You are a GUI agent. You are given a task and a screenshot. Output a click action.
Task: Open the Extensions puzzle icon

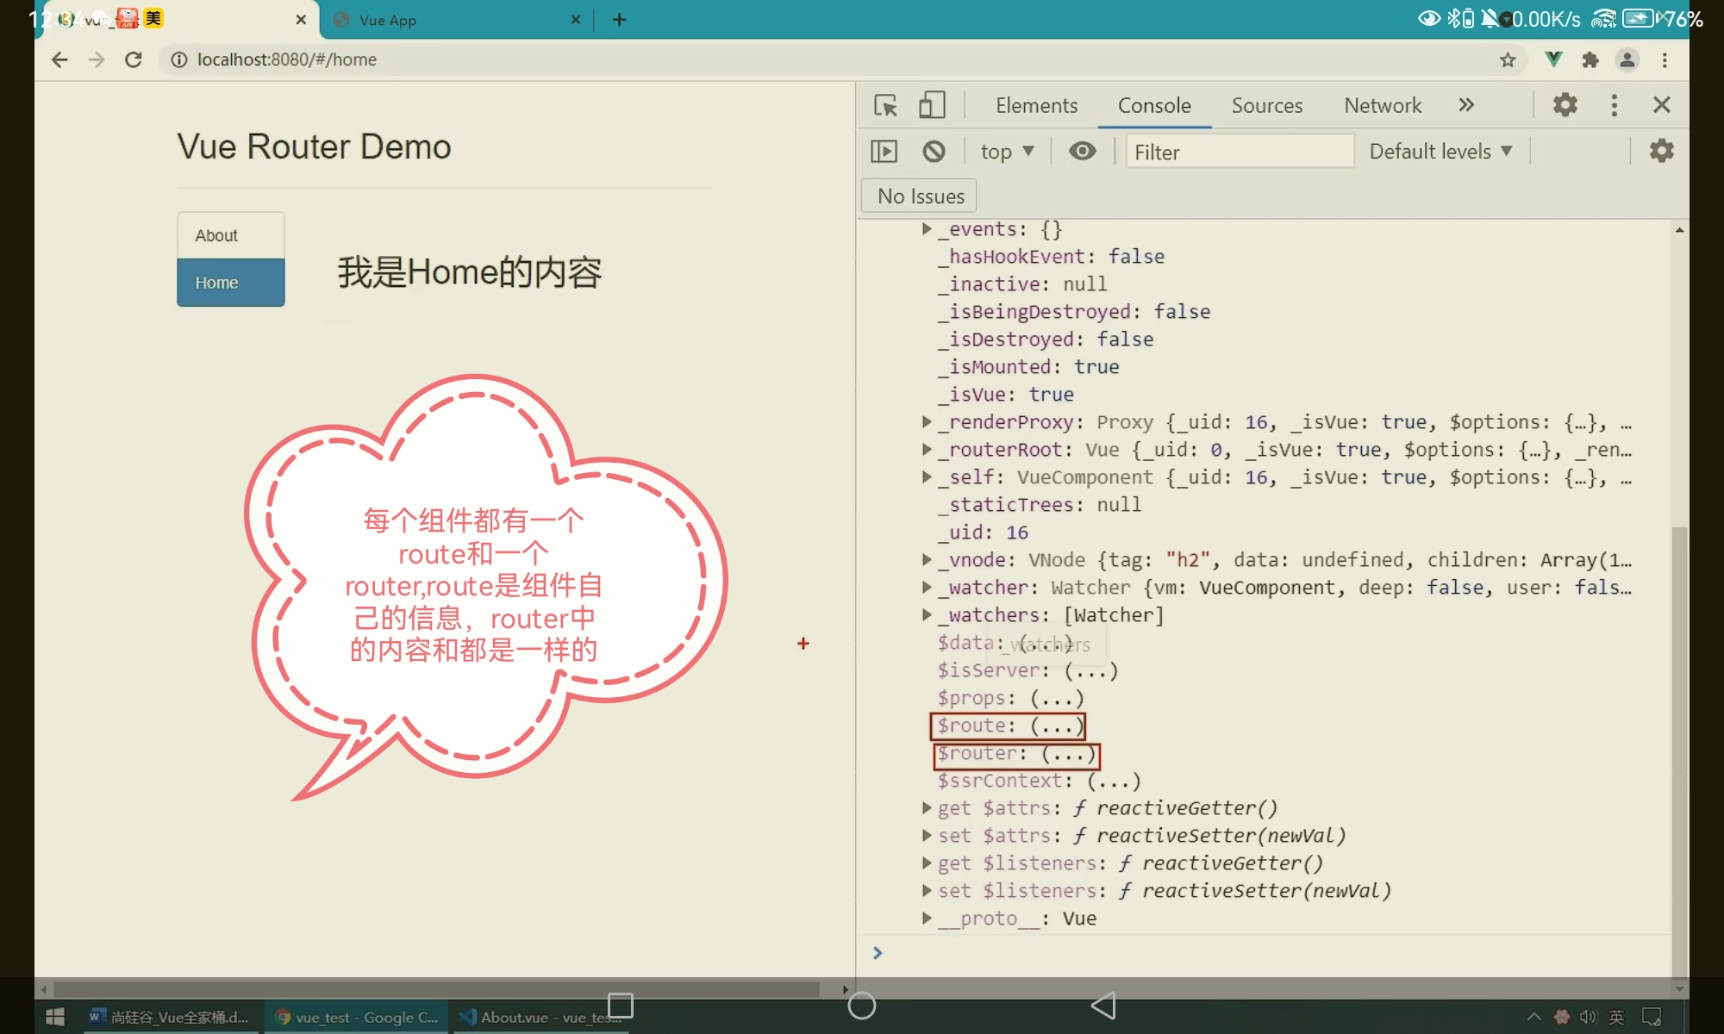tap(1590, 59)
